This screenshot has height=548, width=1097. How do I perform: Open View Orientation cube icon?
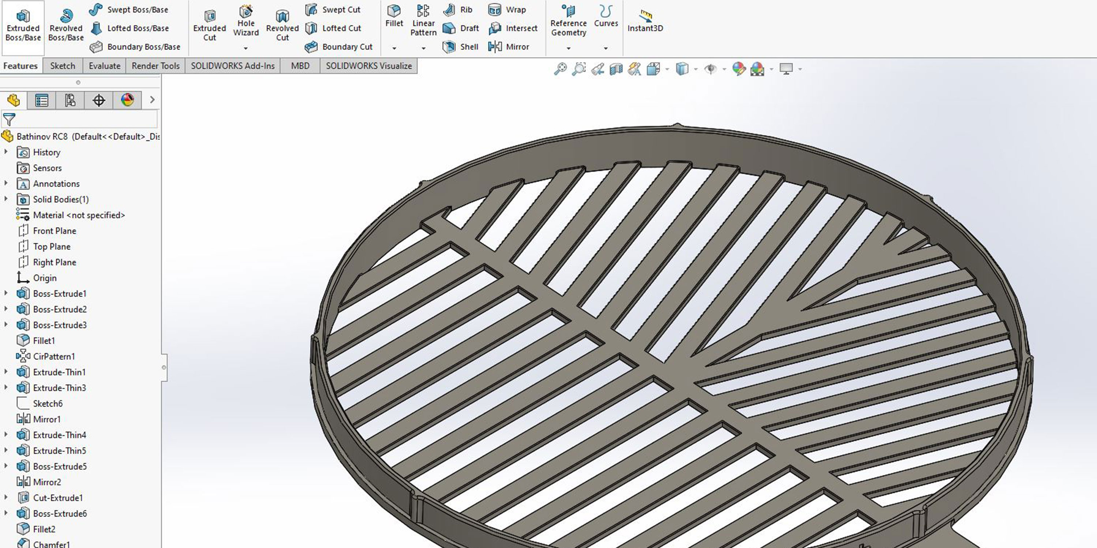653,69
